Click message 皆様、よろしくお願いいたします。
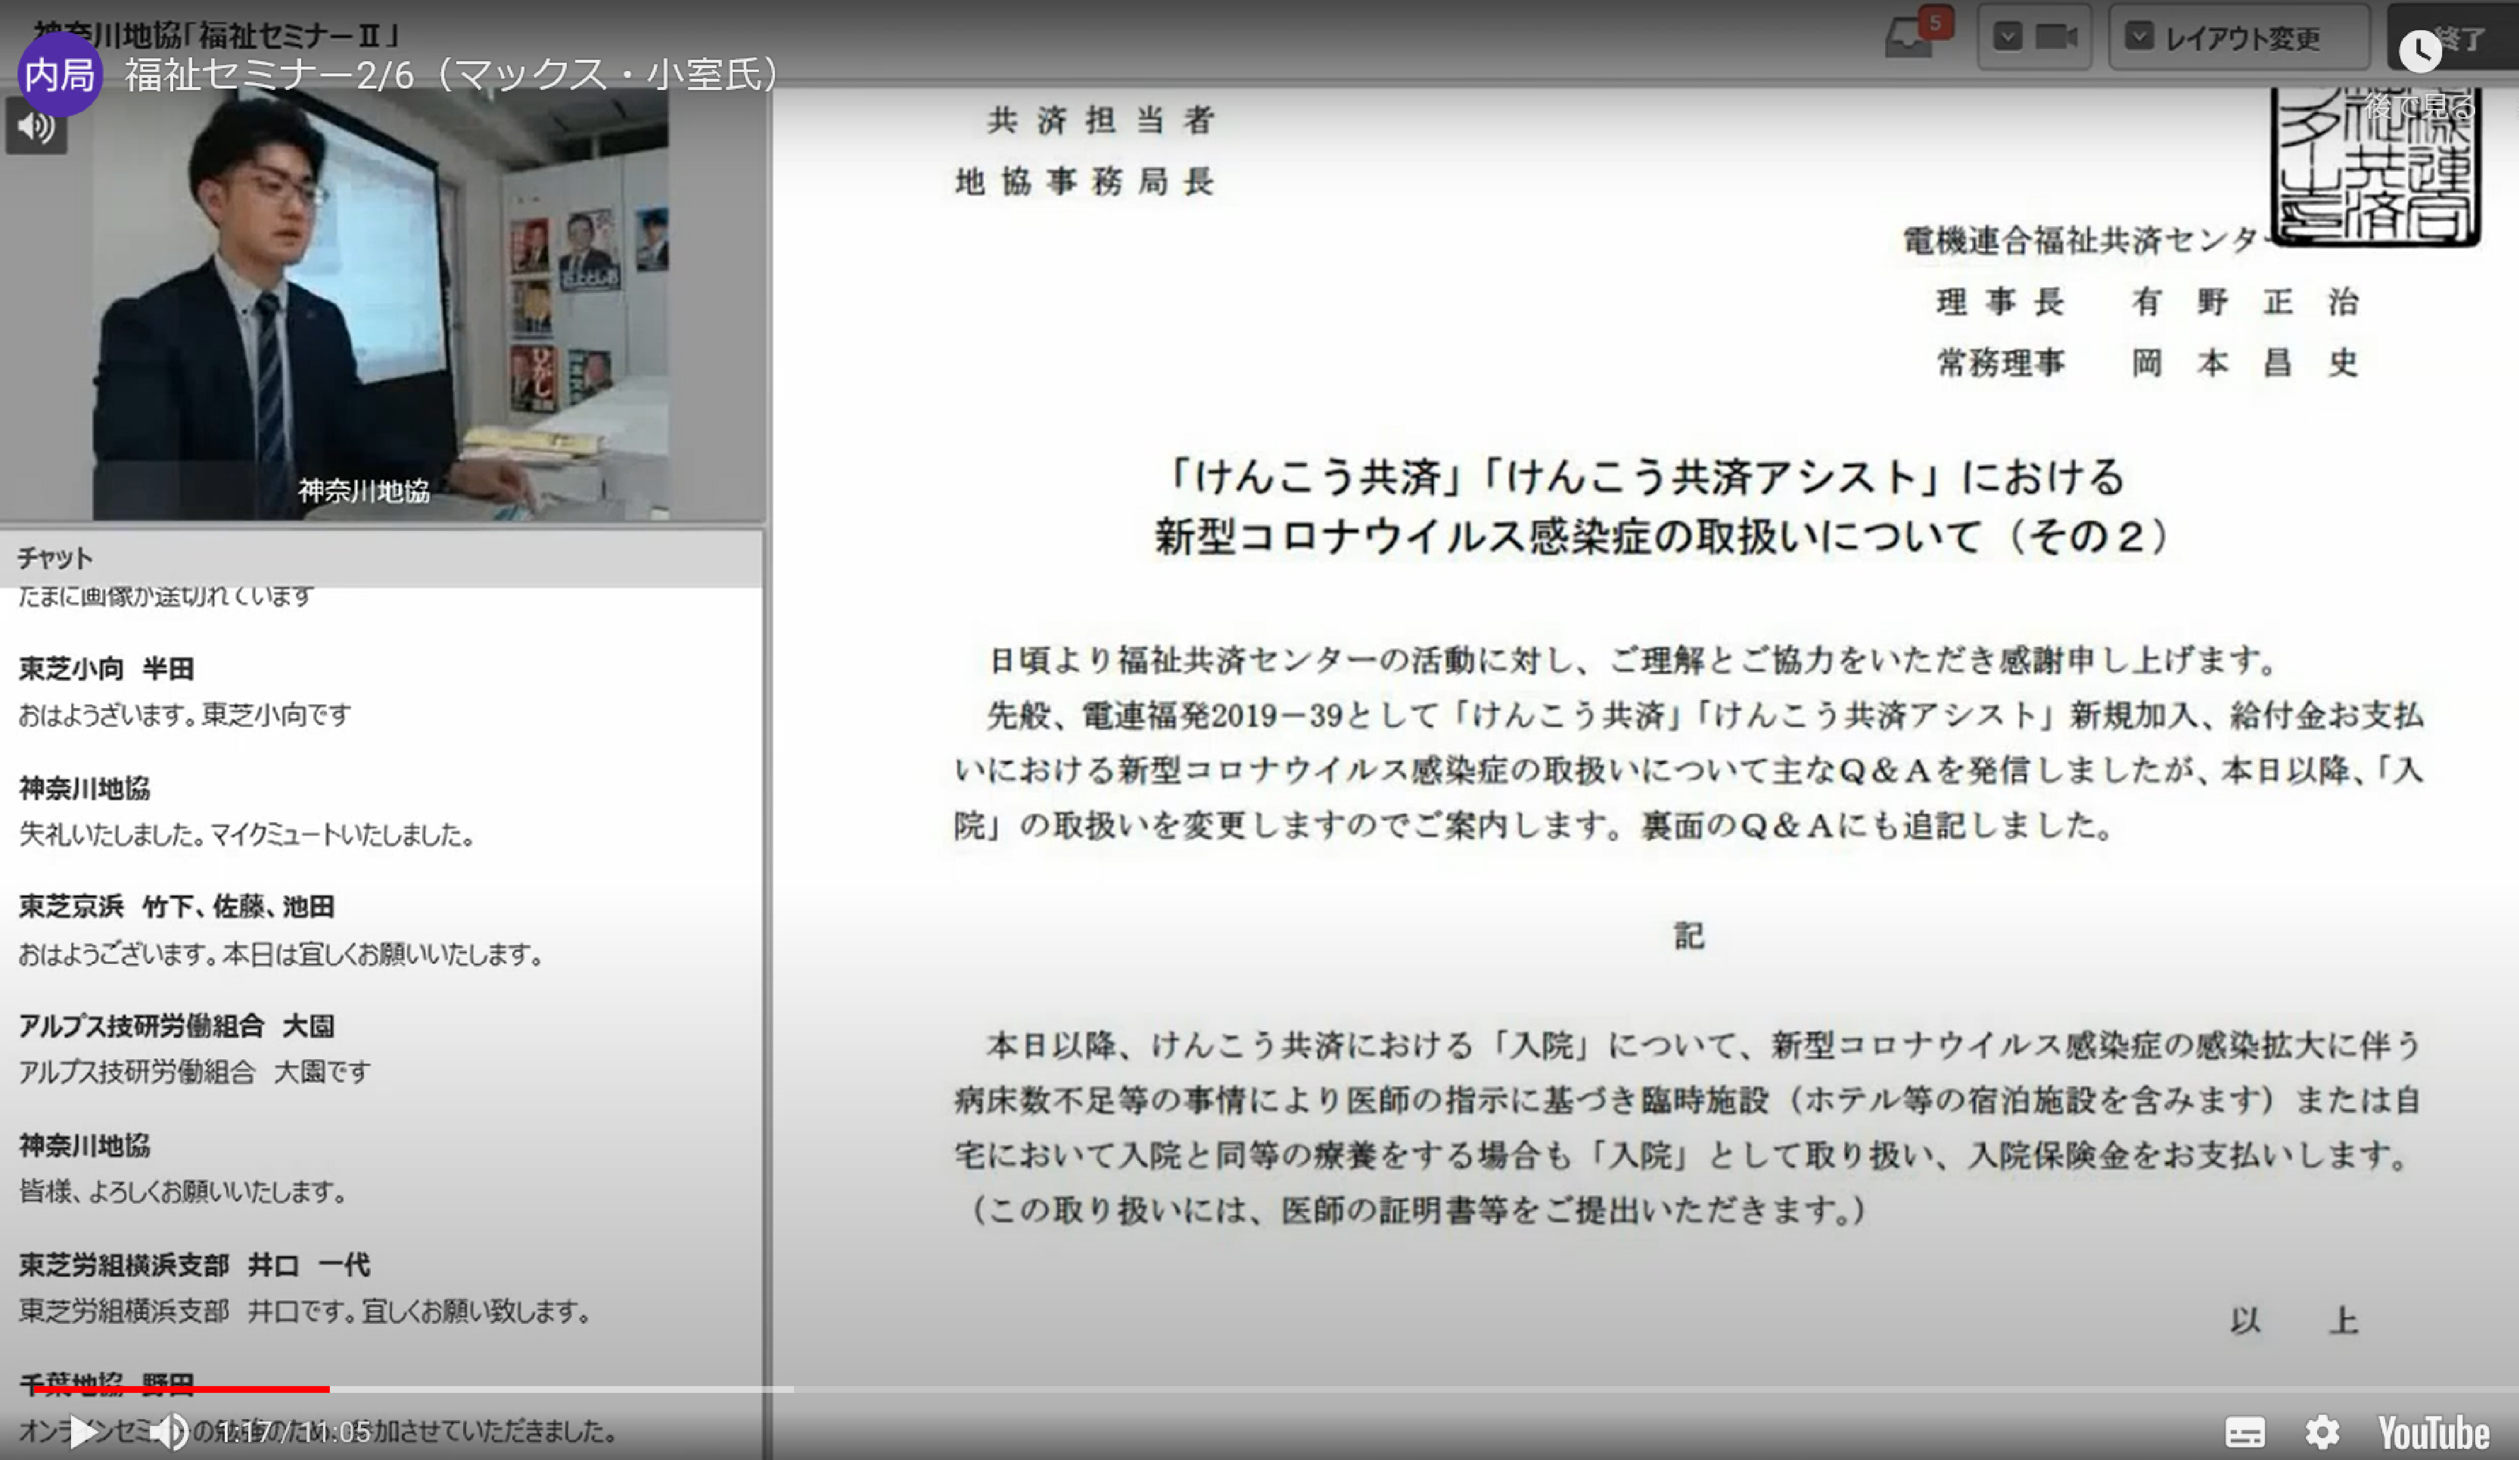2519x1460 pixels. (x=183, y=1192)
